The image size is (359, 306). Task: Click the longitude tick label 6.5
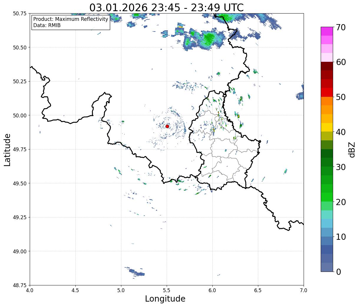258,290
